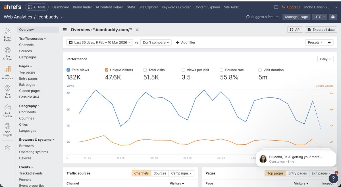
Task: Open All tools dropdown
Action: pyautogui.click(x=37, y=7)
